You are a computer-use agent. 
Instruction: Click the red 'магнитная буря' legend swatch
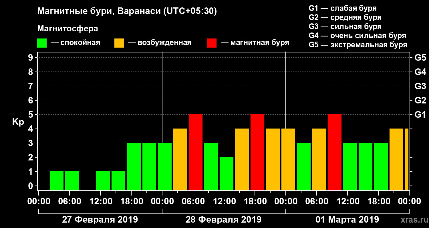212,43
